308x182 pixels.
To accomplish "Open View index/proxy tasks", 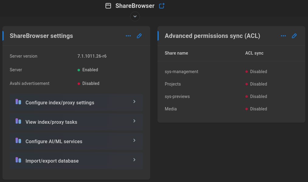I will (76, 122).
